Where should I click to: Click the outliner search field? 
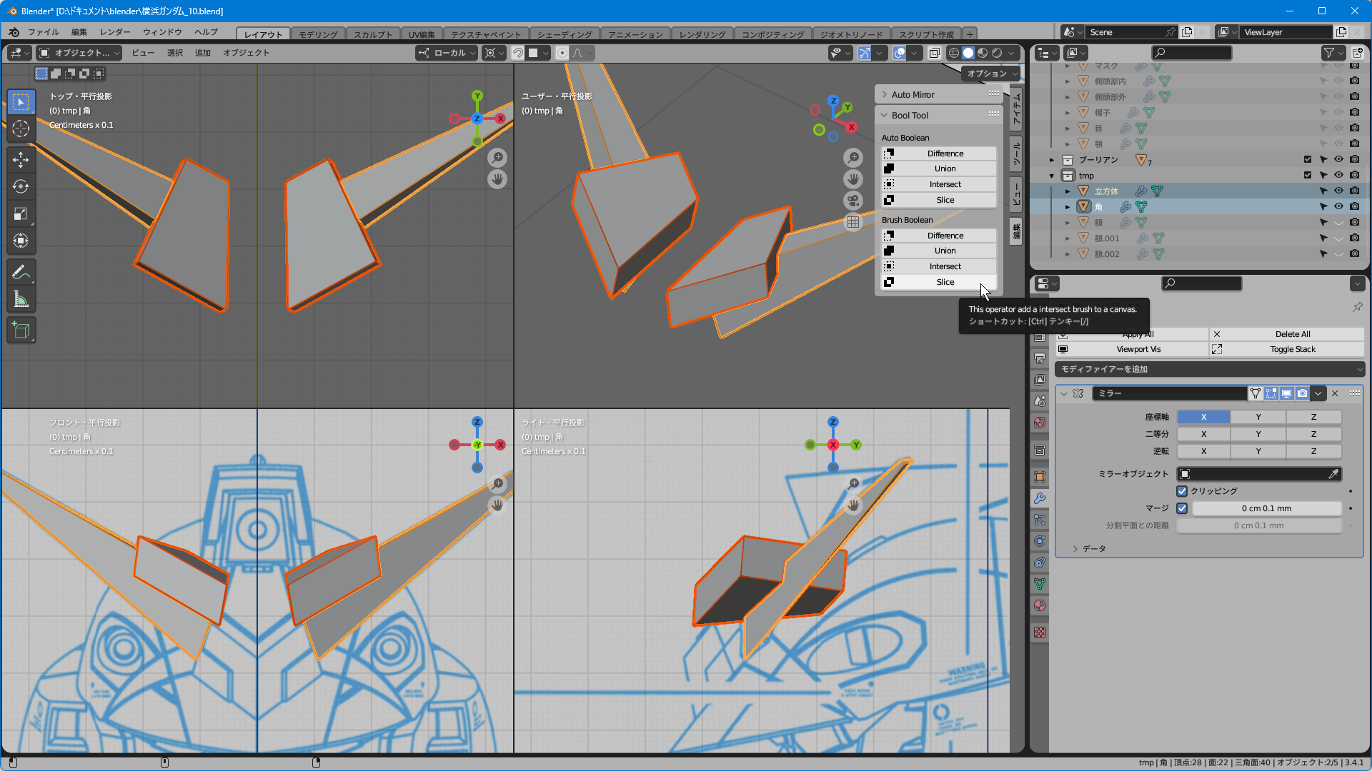[x=1193, y=53]
